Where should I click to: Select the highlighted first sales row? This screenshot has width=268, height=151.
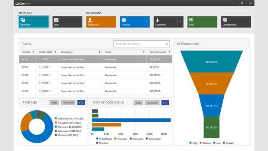[96, 60]
